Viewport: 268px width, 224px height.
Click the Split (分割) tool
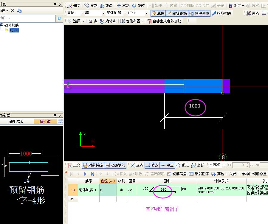point(218,6)
